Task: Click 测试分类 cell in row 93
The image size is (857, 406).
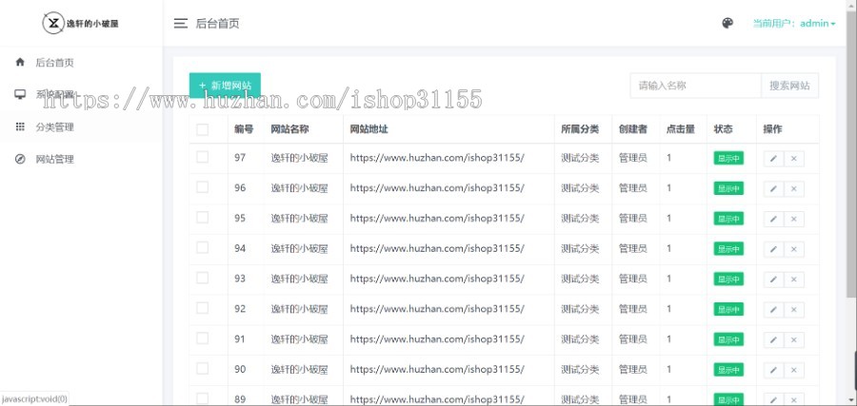Action: [580, 279]
